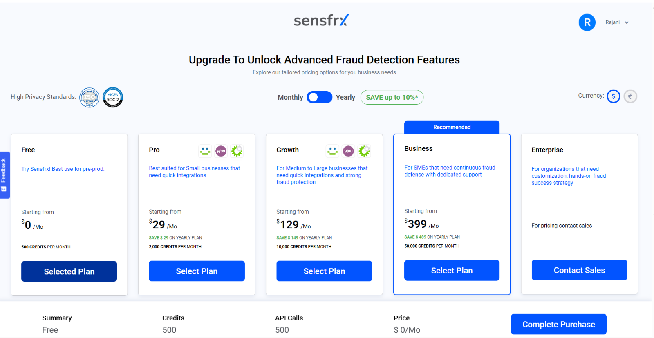Image resolution: width=654 pixels, height=338 pixels.
Task: Click the Contact Sales button
Action: (x=579, y=270)
